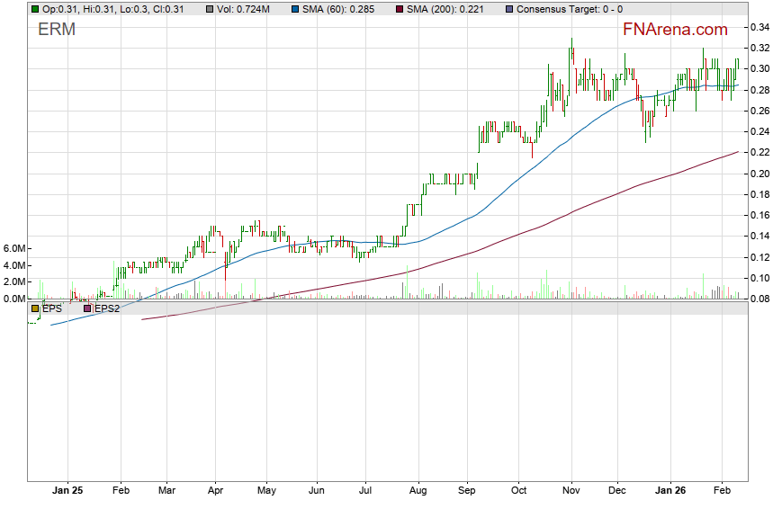
Task: Click the maroon SMA (200) legend swatch
Action: tap(400, 9)
